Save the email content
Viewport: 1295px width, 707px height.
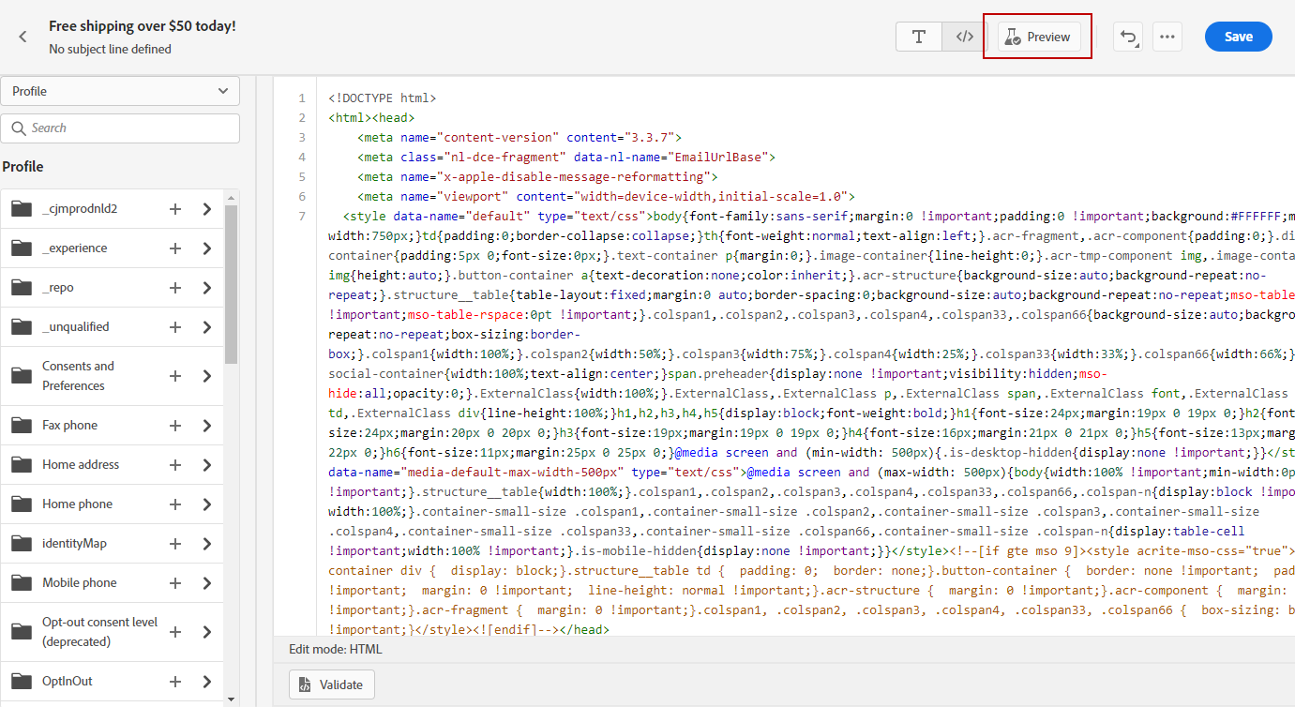tap(1238, 37)
